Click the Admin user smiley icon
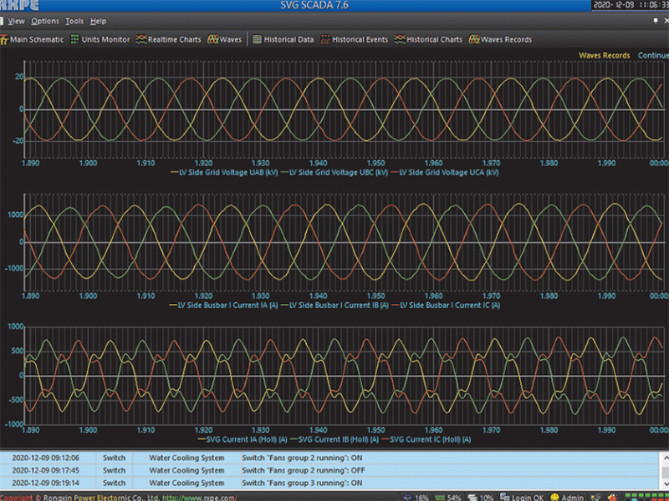 [x=555, y=498]
